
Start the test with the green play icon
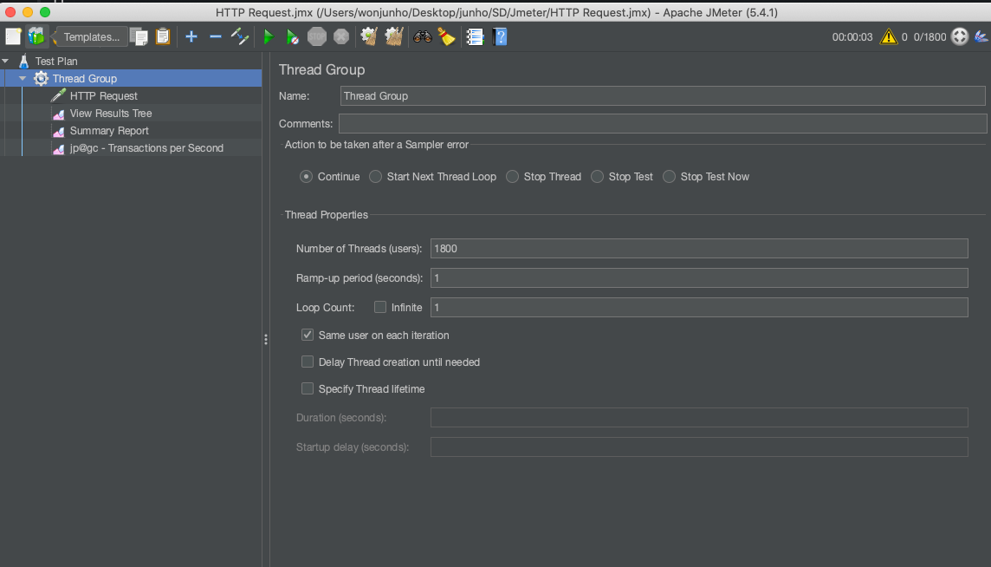pyautogui.click(x=269, y=36)
